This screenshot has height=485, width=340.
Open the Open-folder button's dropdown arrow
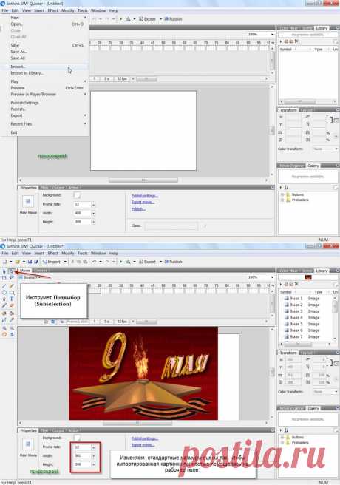click(x=24, y=262)
